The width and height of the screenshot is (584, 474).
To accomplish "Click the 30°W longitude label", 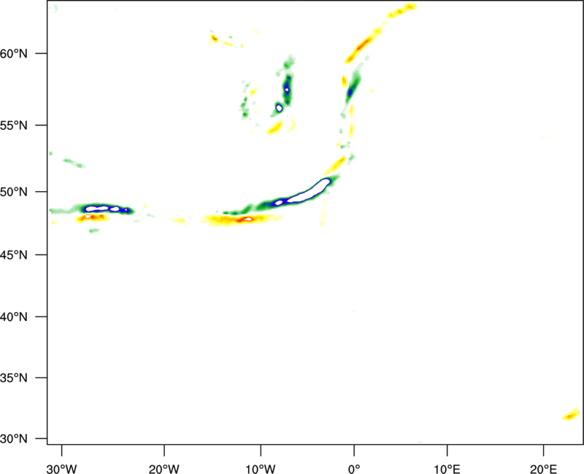I will point(61,469).
